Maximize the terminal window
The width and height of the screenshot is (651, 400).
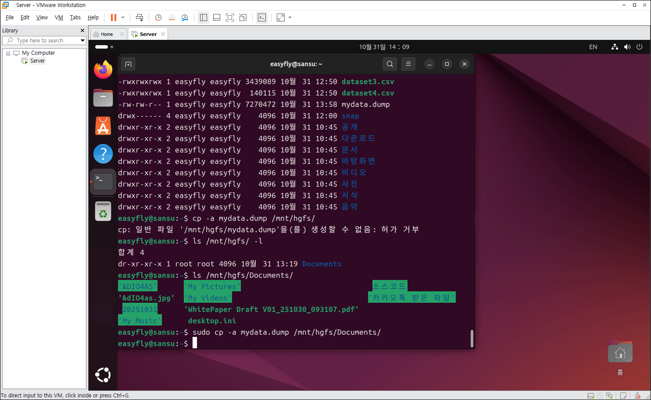tap(447, 64)
